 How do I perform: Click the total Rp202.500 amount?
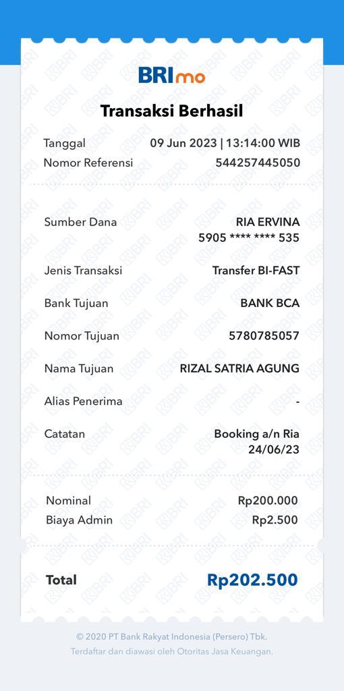[x=252, y=580]
